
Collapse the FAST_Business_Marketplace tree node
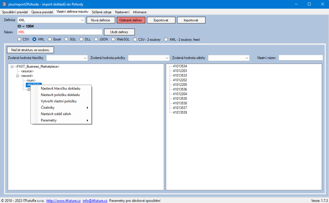12,67
